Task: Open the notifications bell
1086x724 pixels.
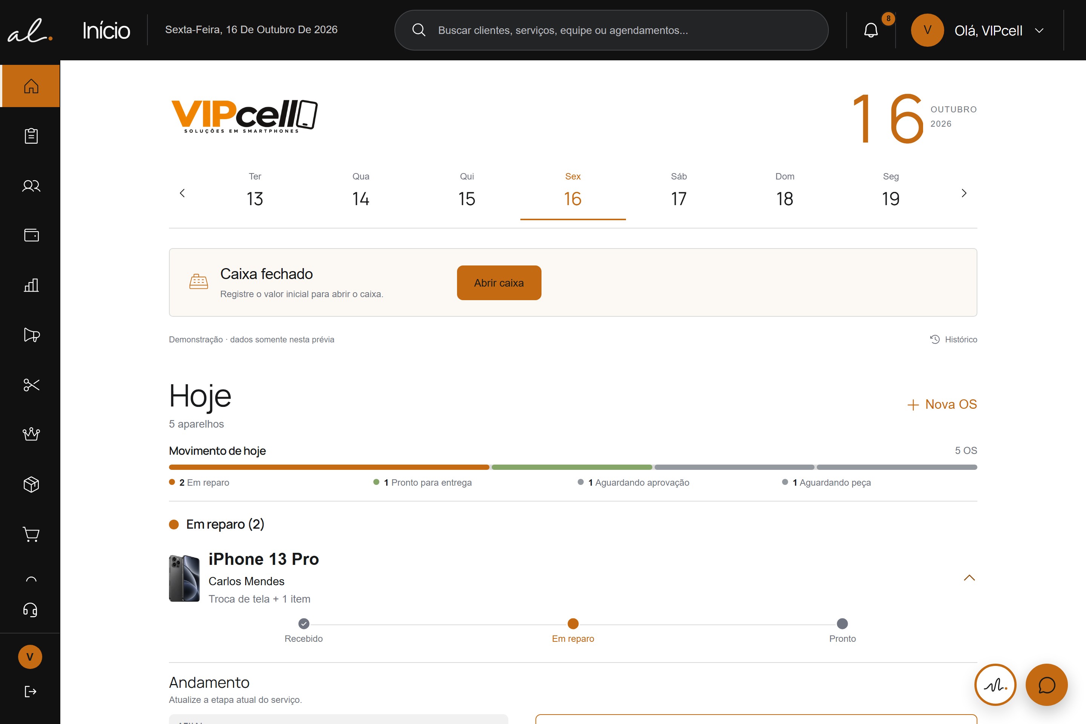Action: 871,31
